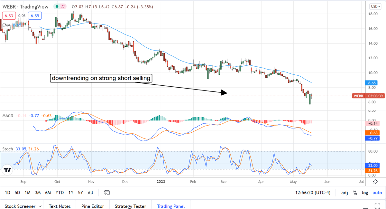Click the go-to-date calendar icon

tap(107, 193)
